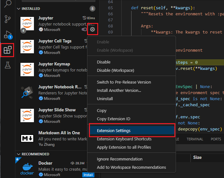
Task: Click the installed count badge showing 8
Action: point(92,9)
